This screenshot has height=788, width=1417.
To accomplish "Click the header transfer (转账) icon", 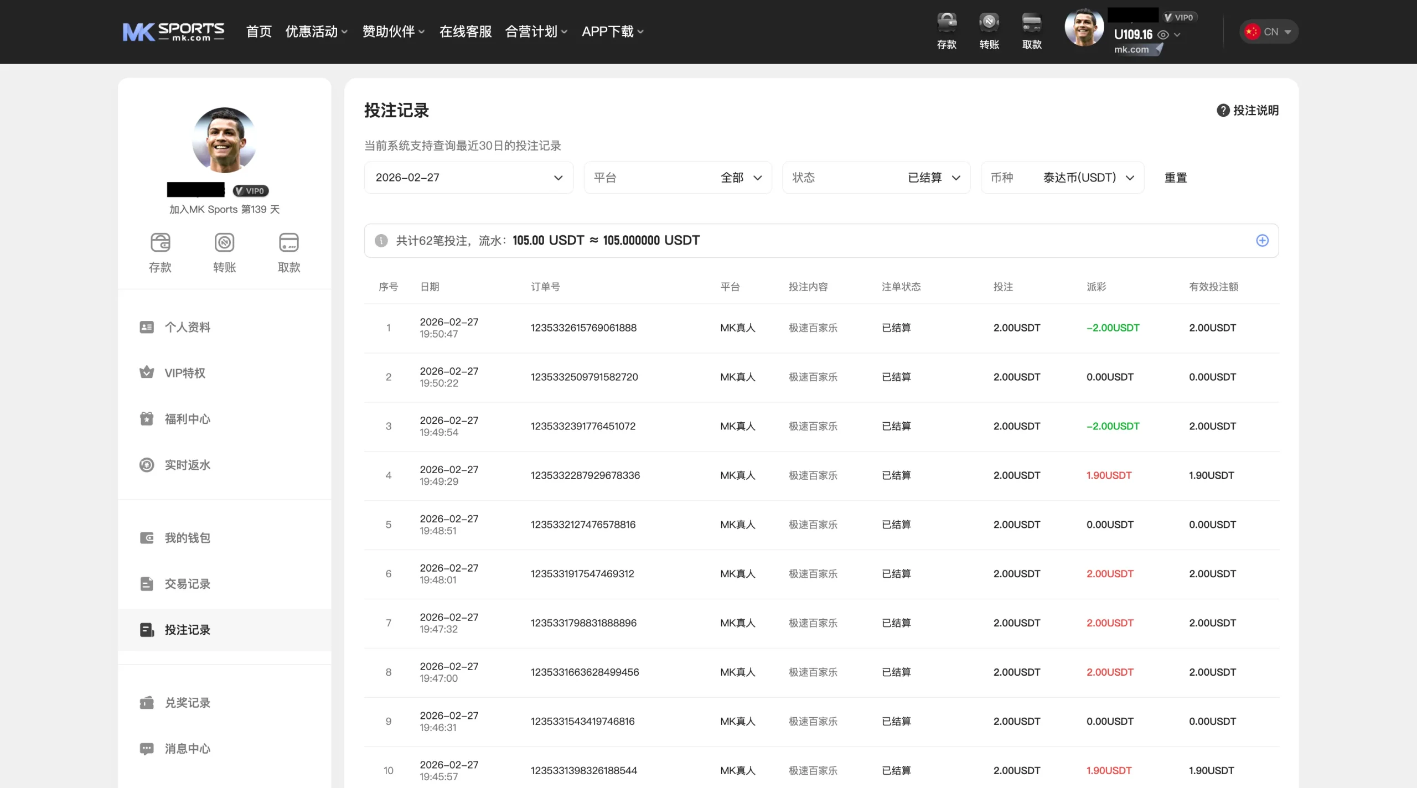I will pyautogui.click(x=989, y=23).
